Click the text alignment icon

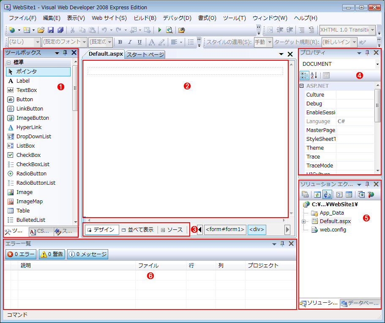point(174,42)
